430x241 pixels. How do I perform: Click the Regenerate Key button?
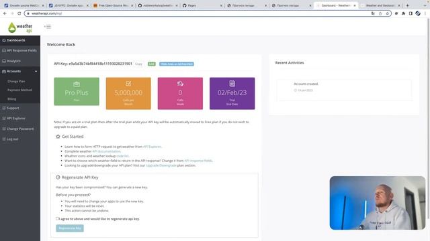(x=70, y=228)
